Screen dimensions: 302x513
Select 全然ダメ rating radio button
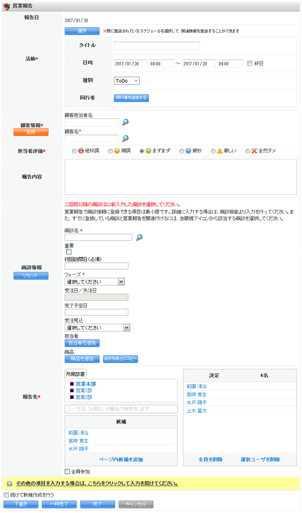[x=247, y=151]
